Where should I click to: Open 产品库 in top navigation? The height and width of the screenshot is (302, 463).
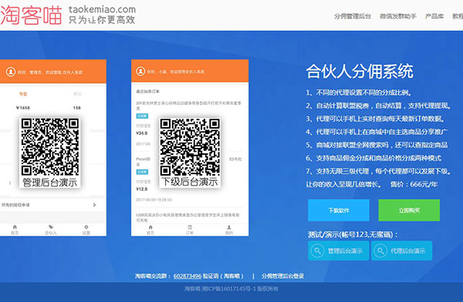coord(434,16)
